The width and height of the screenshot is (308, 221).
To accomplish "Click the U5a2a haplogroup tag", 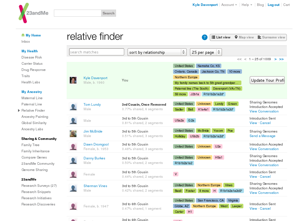I will pyautogui.click(x=179, y=120).
